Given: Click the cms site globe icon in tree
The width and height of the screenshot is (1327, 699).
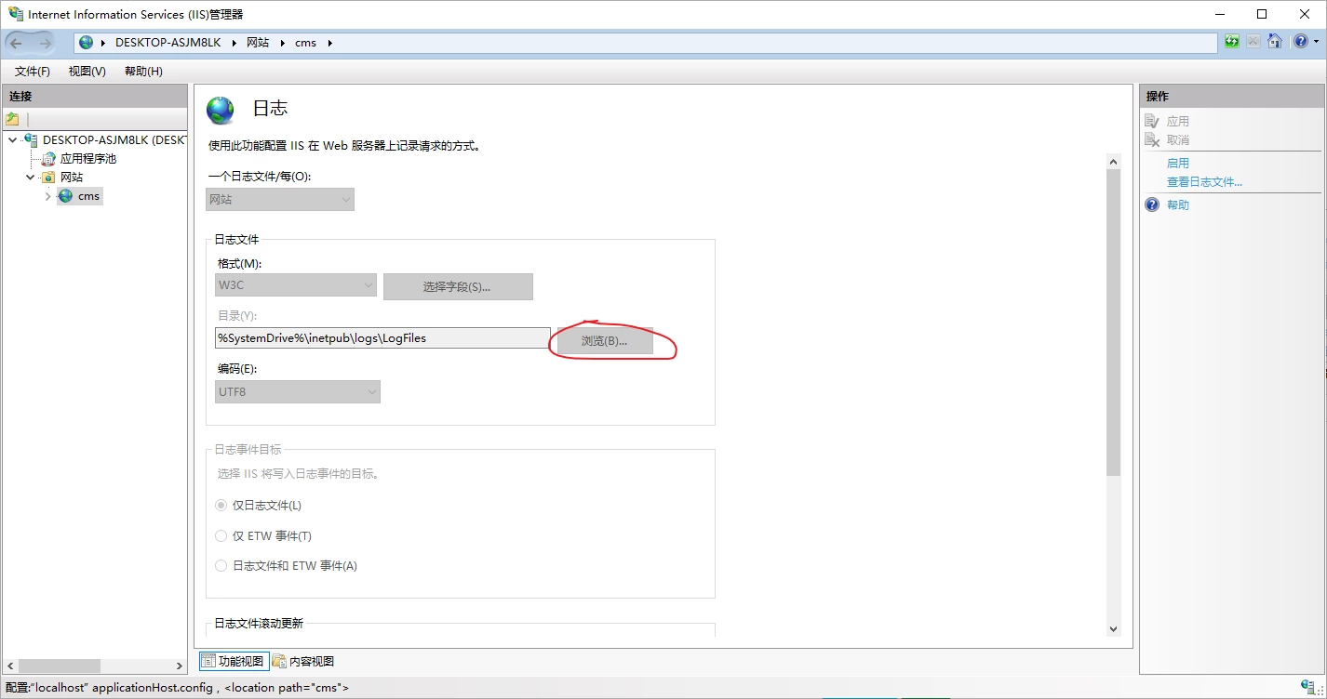Looking at the screenshot, I should click(x=65, y=196).
